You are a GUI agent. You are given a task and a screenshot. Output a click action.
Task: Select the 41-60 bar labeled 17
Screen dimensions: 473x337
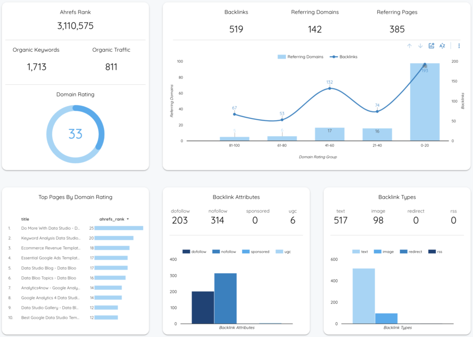click(x=330, y=134)
